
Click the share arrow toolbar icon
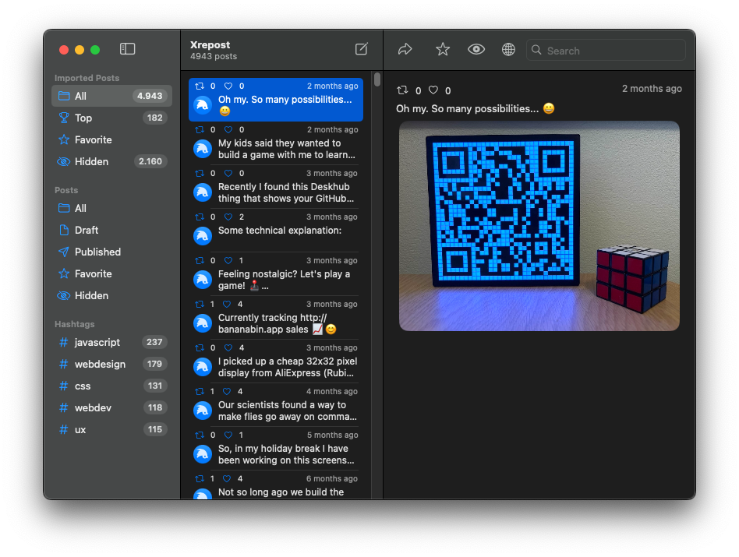click(405, 50)
